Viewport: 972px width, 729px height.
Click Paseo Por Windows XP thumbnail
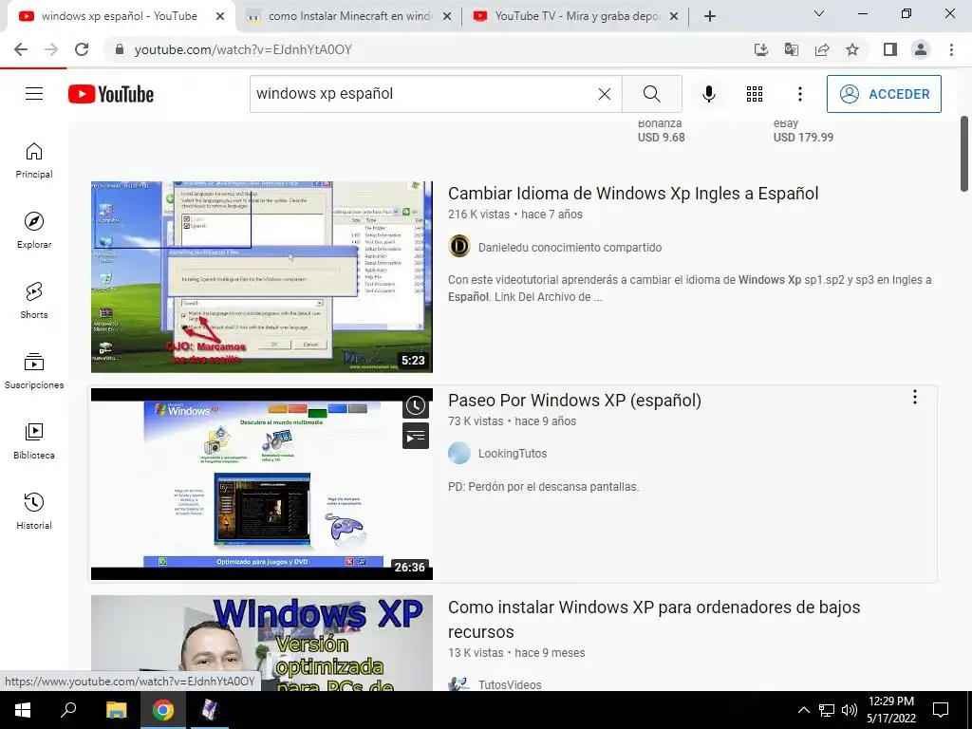pos(262,484)
